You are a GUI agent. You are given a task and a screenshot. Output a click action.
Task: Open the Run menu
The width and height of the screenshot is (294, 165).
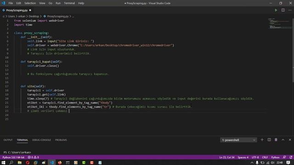(x=58, y=3)
